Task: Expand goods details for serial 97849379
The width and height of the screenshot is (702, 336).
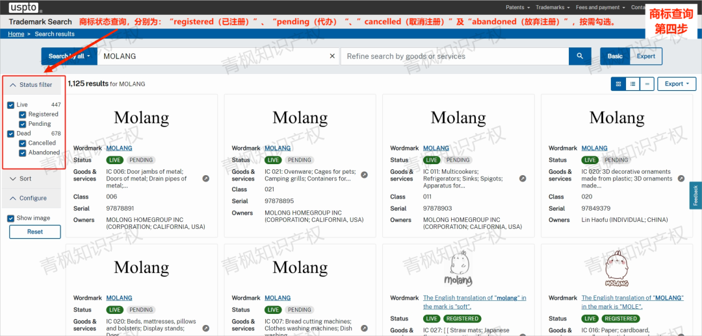Action: point(681,178)
